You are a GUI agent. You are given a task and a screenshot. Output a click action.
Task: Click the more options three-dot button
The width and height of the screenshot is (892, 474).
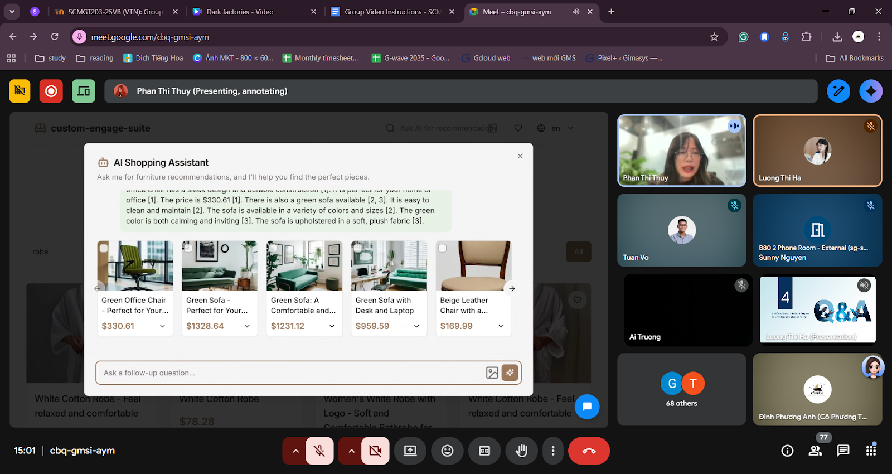pos(553,451)
